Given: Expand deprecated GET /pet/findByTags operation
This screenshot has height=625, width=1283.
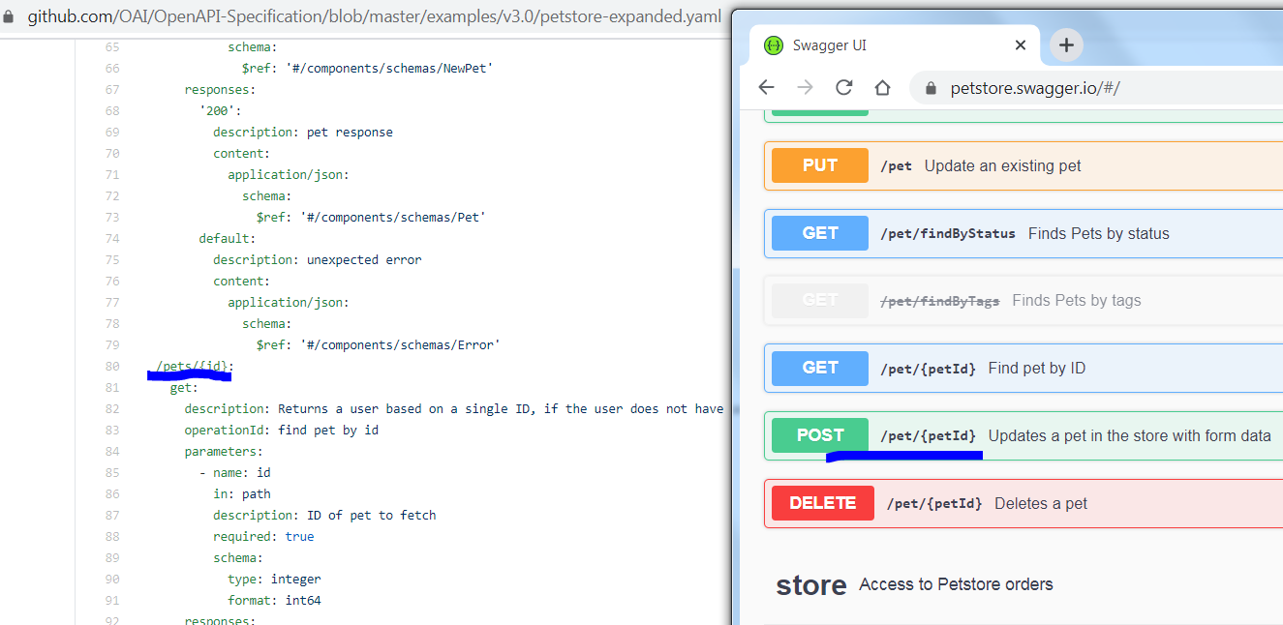Looking at the screenshot, I should point(1023,300).
